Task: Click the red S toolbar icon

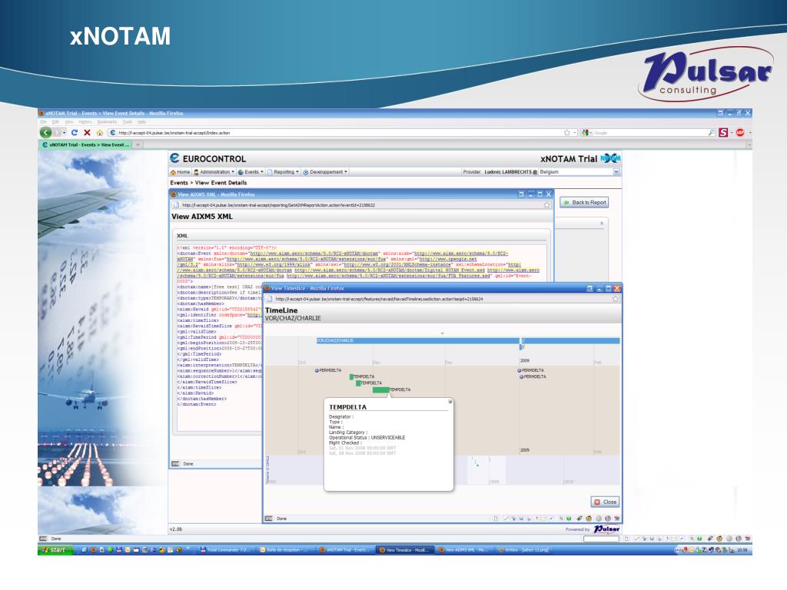Action: coord(723,132)
